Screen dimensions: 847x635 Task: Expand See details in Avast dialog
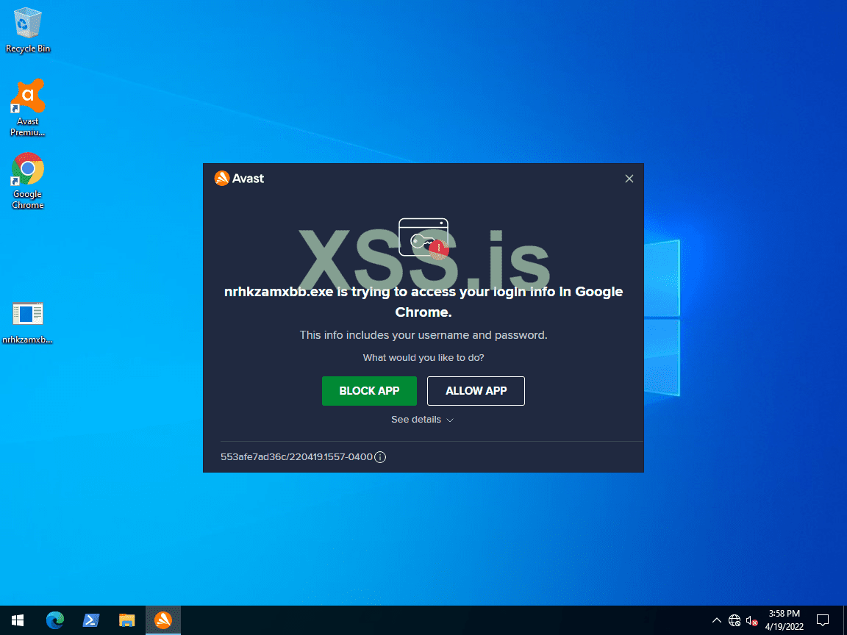pos(423,420)
